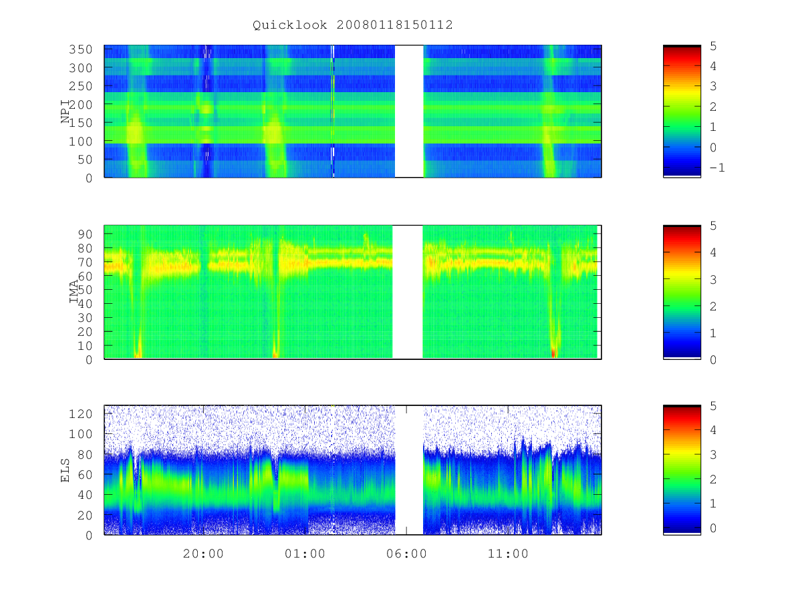The width and height of the screenshot is (802, 601).
Task: Click the IMA panel's color scale bar
Action: tap(682, 292)
